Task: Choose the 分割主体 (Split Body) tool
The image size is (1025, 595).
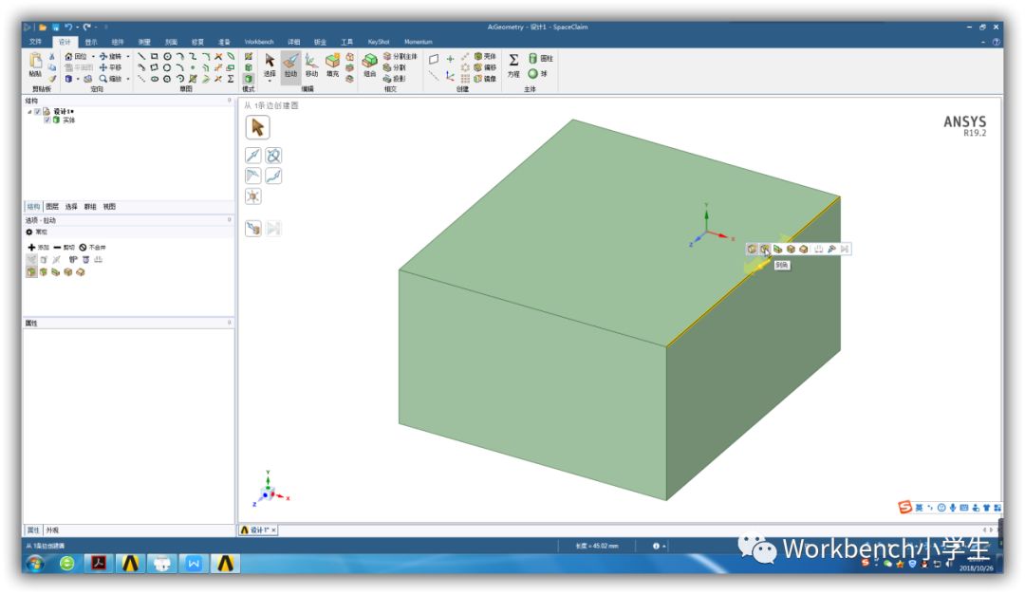Action: [x=401, y=56]
